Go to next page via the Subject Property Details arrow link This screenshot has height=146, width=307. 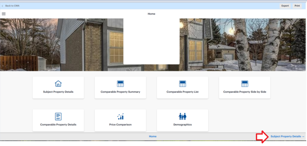pyautogui.click(x=287, y=136)
